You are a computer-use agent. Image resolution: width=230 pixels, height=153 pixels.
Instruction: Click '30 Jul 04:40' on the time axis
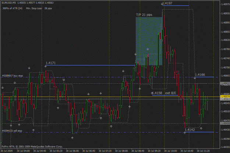coord(40,151)
